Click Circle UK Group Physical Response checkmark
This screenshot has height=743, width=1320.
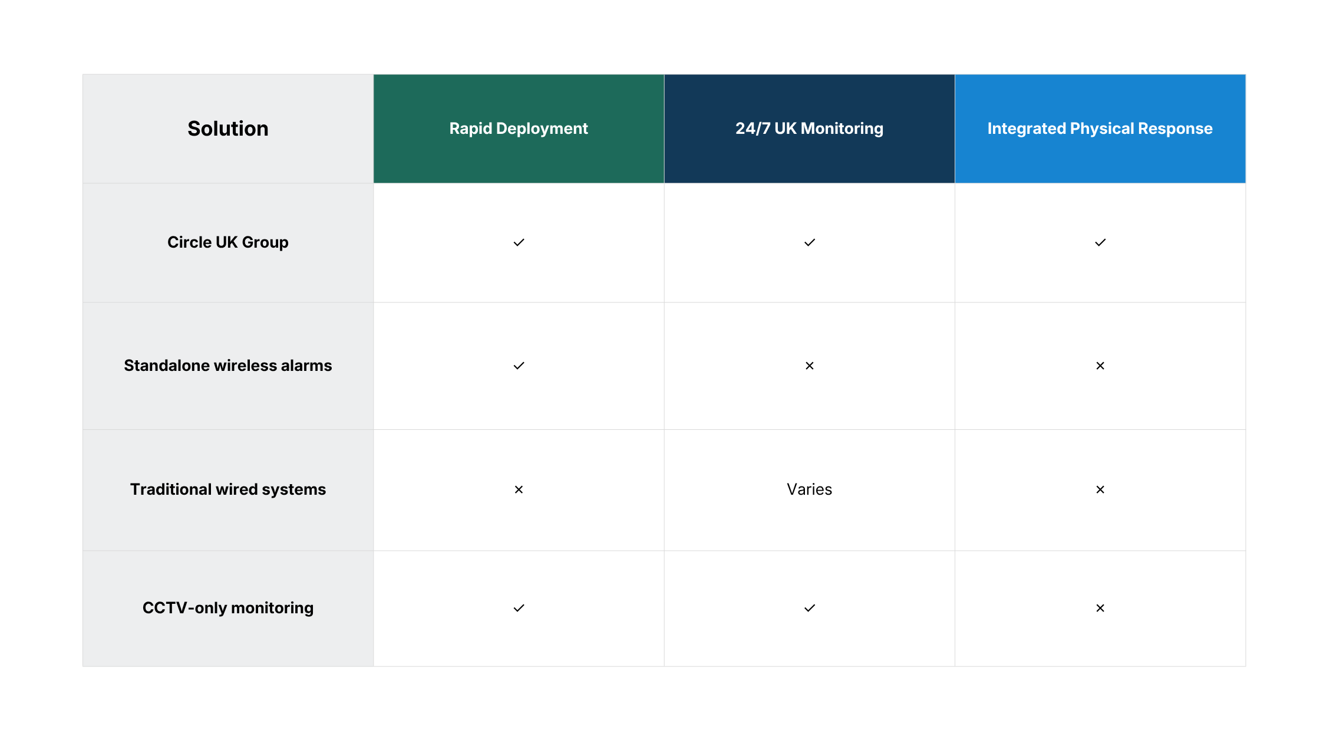click(x=1100, y=242)
